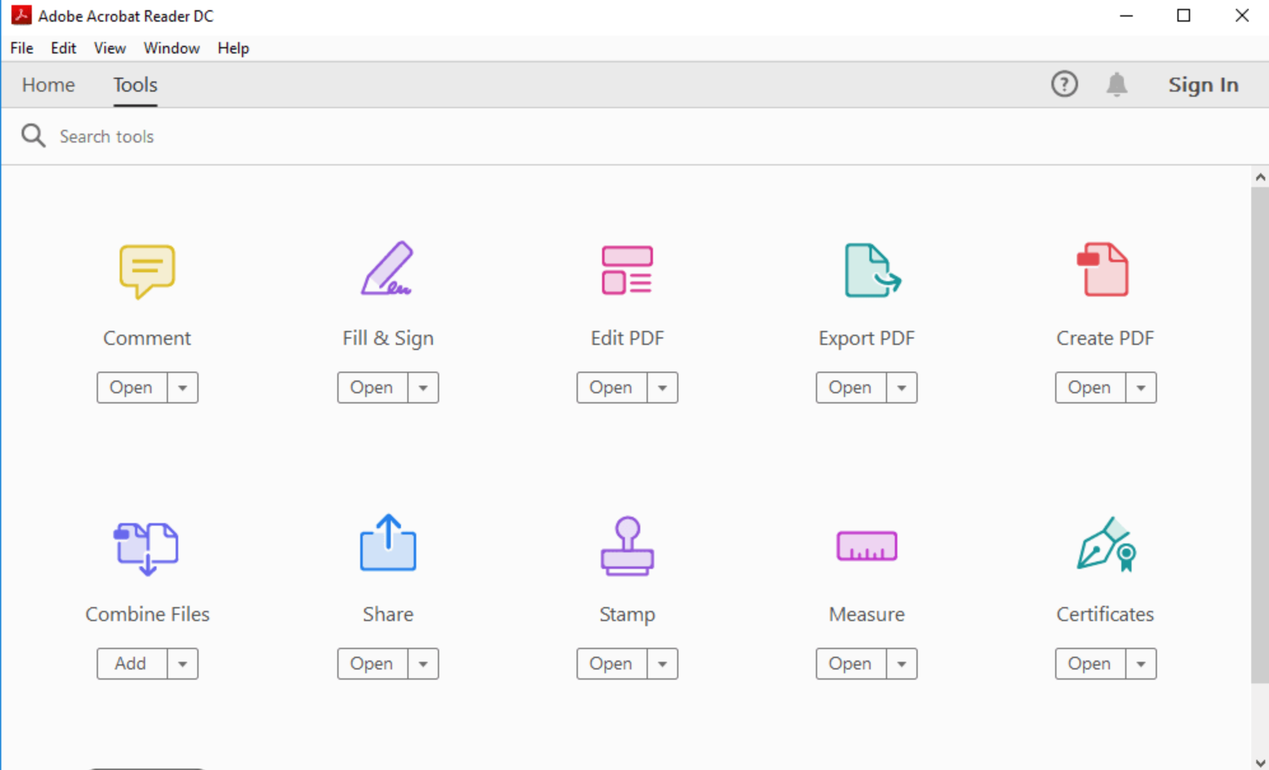Click the Combine Files label text
The height and width of the screenshot is (770, 1269).
pyautogui.click(x=147, y=614)
